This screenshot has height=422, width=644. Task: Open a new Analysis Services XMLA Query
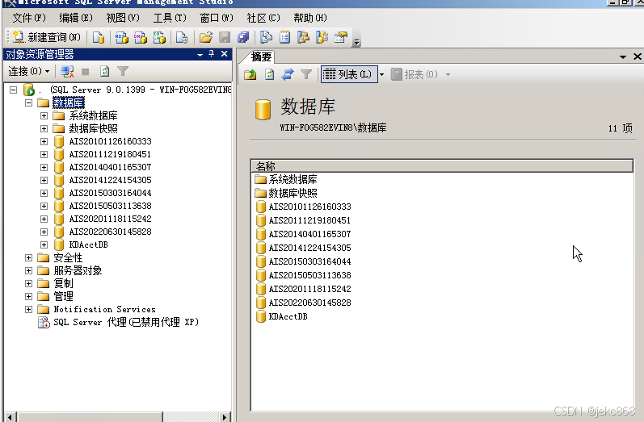159,37
